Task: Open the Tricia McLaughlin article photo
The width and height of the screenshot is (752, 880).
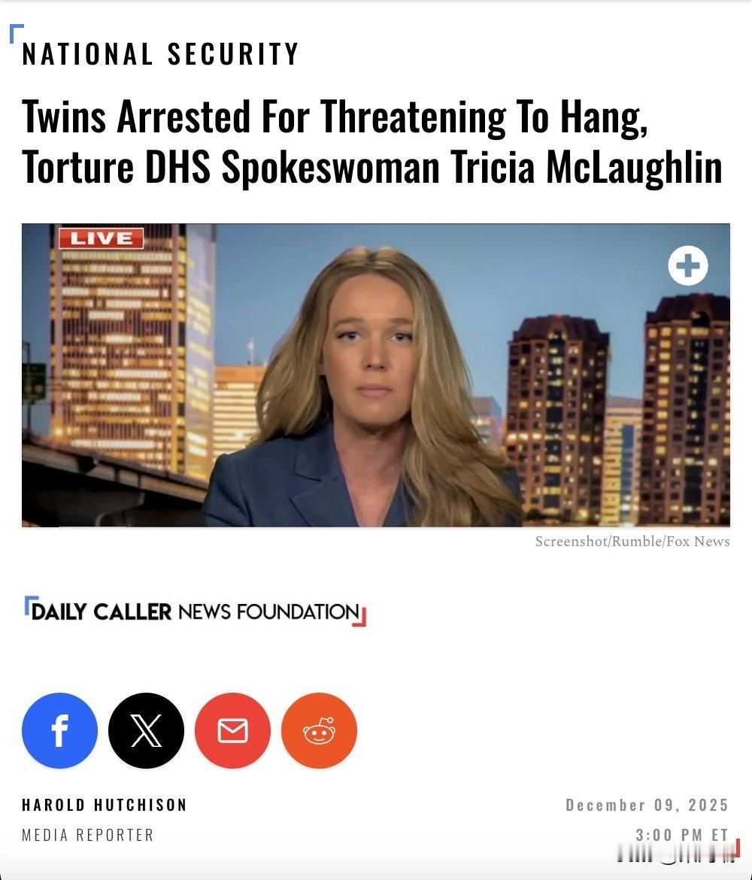Action: 376,375
